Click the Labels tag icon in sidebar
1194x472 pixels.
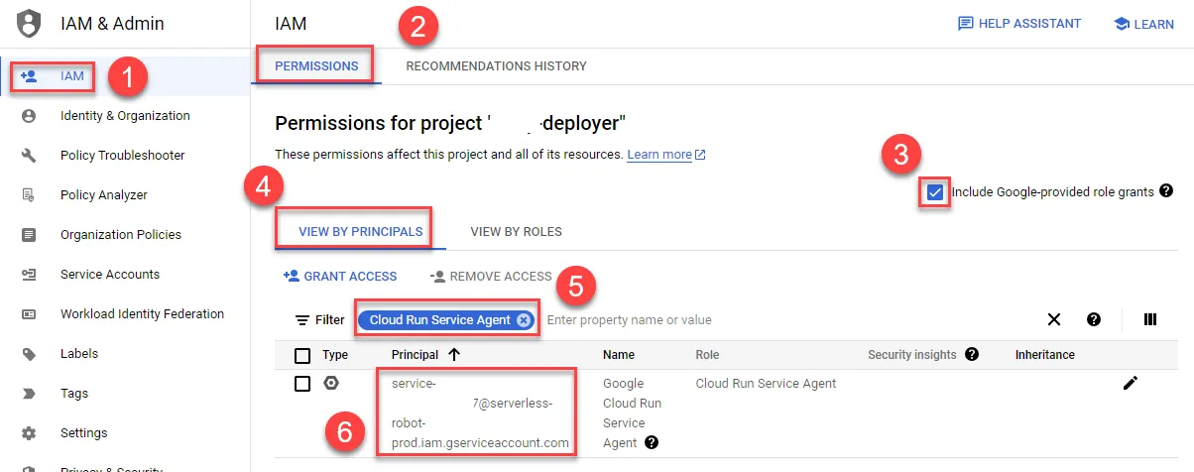pyautogui.click(x=29, y=354)
